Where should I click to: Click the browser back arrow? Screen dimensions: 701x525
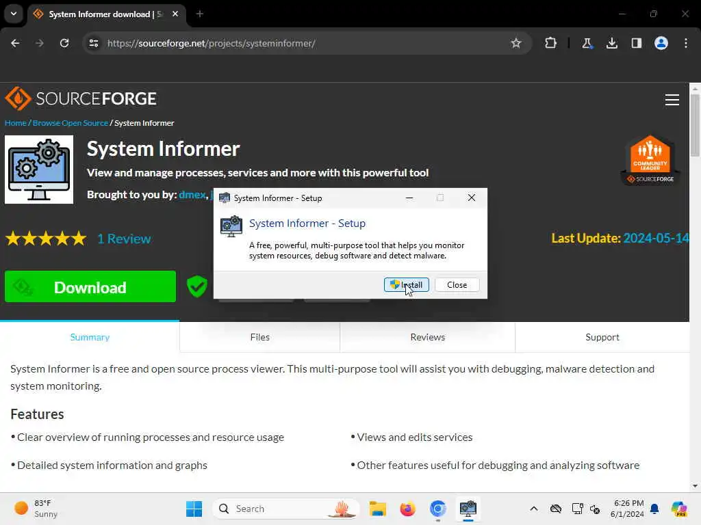pos(15,43)
